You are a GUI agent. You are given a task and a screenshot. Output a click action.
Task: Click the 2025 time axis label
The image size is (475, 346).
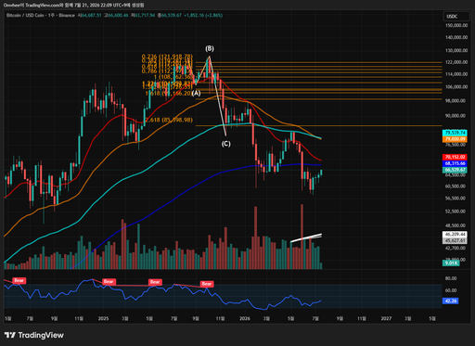[103, 318]
